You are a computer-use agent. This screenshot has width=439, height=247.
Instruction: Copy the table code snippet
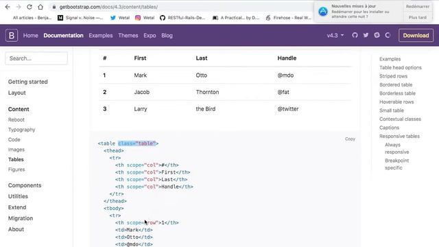coord(350,139)
